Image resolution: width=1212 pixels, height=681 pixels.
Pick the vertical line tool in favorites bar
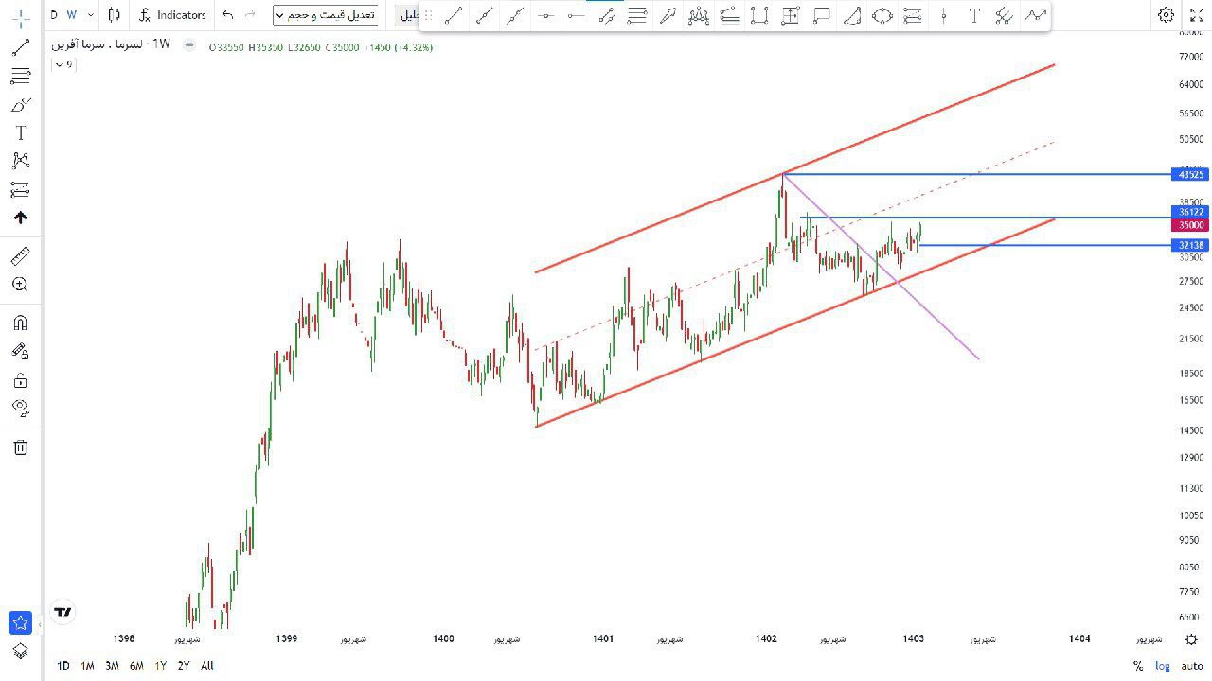(943, 15)
